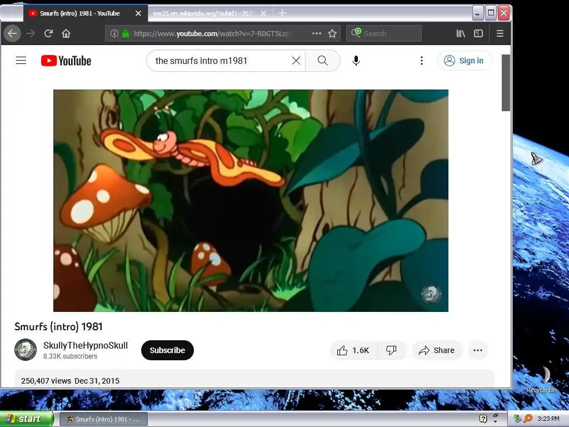Show site information icon in address bar
Image resolution: width=569 pixels, height=427 pixels.
click(x=114, y=33)
